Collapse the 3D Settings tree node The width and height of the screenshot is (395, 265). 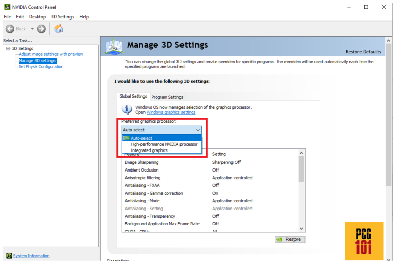pyautogui.click(x=8, y=49)
